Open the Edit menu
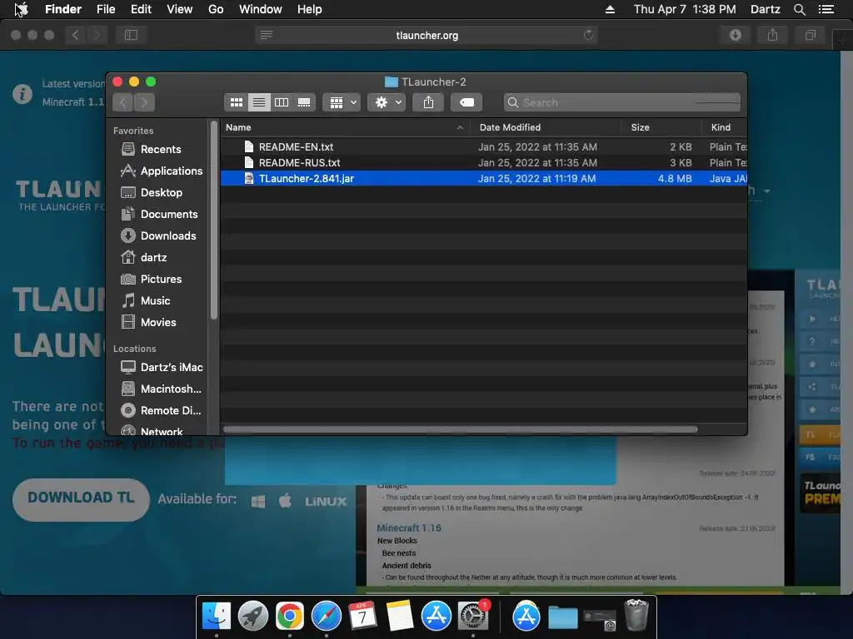This screenshot has height=639, width=853. [141, 9]
